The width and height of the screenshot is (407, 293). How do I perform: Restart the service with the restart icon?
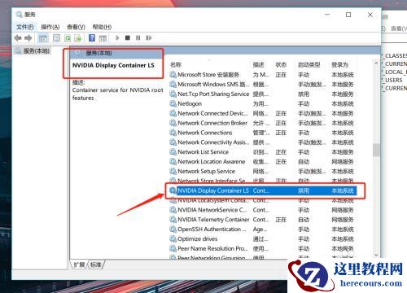[x=149, y=38]
